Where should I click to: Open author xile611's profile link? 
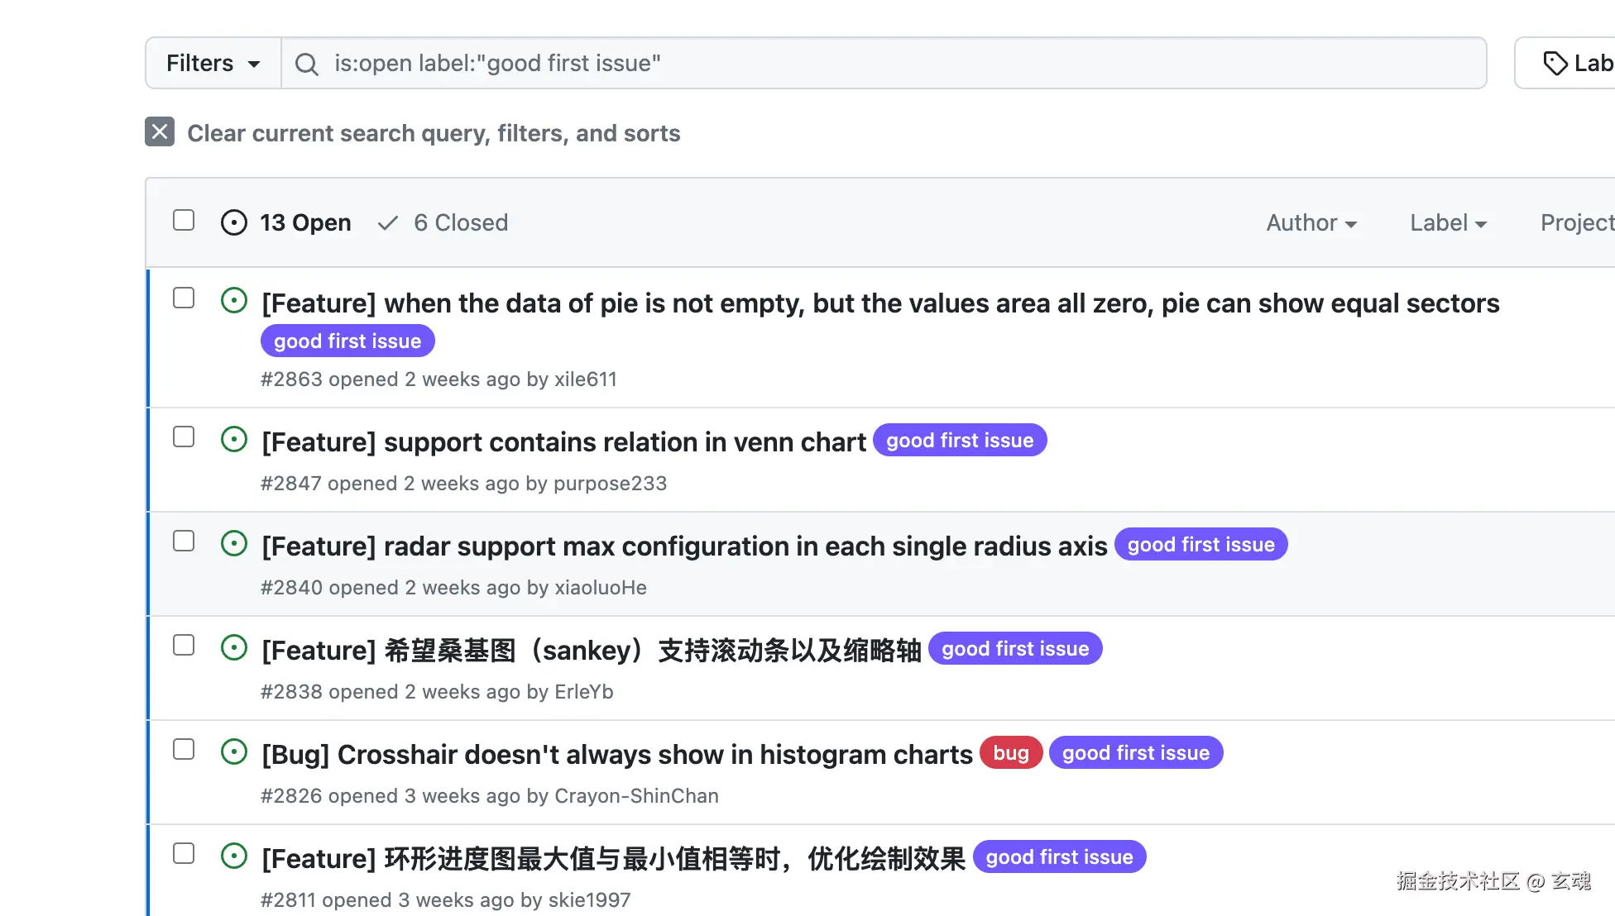(586, 379)
